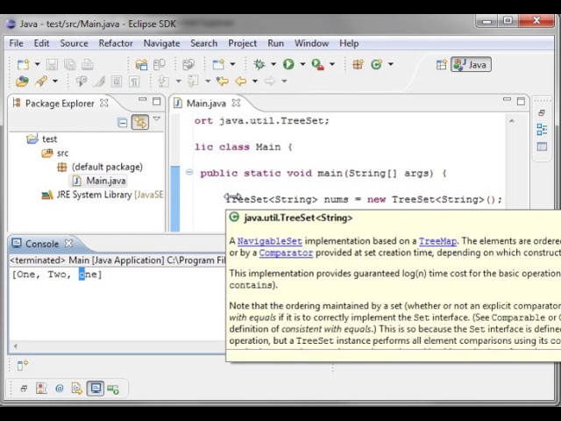Click Collapse All in Package Explorer

click(123, 123)
